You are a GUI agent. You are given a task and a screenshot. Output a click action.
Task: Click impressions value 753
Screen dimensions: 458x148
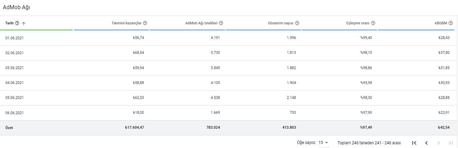(x=293, y=112)
